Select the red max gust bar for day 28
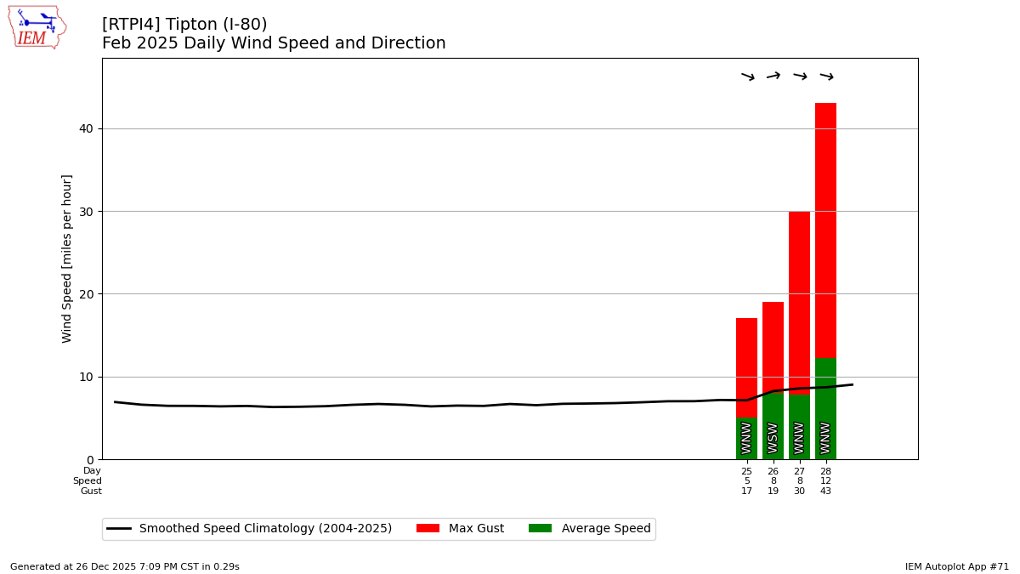 pos(825,230)
